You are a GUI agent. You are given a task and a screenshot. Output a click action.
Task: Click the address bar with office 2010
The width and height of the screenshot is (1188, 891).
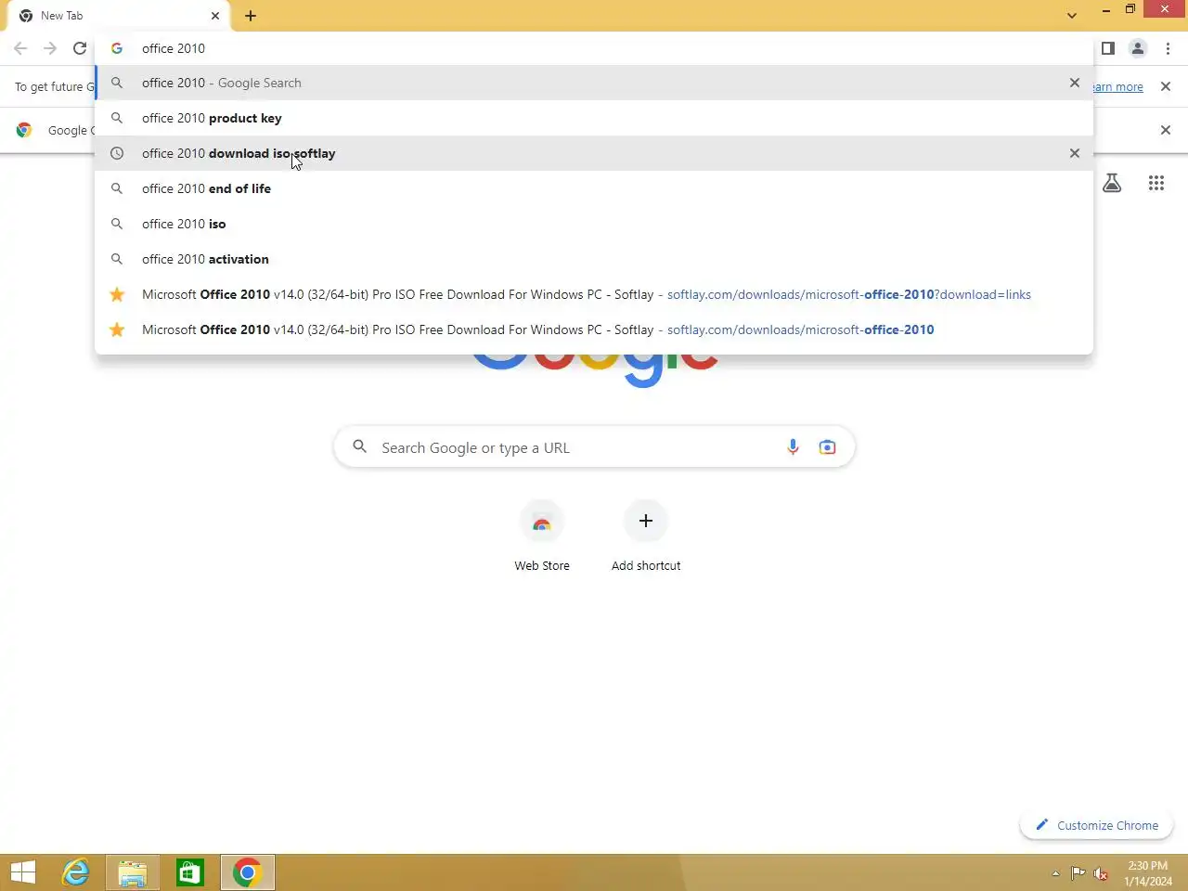coord(594,48)
